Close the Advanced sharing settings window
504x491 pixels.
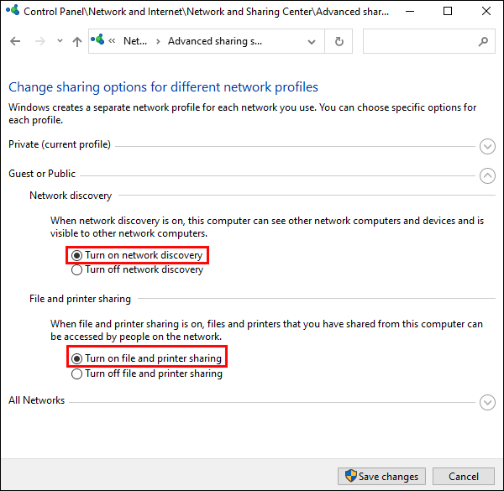[486, 11]
